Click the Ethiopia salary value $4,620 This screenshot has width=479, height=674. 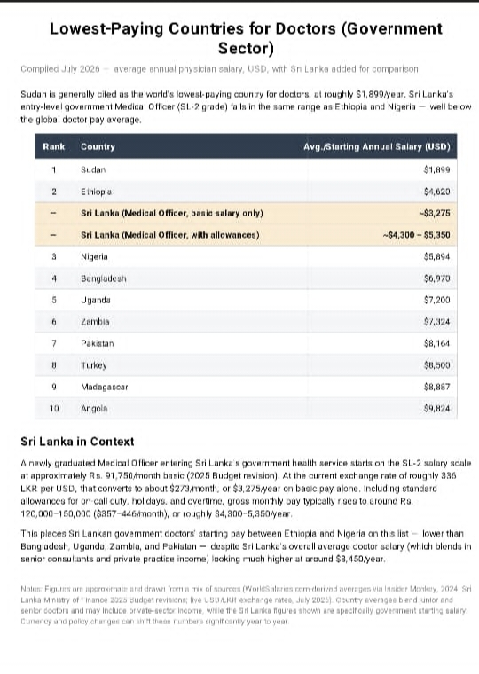tap(436, 192)
